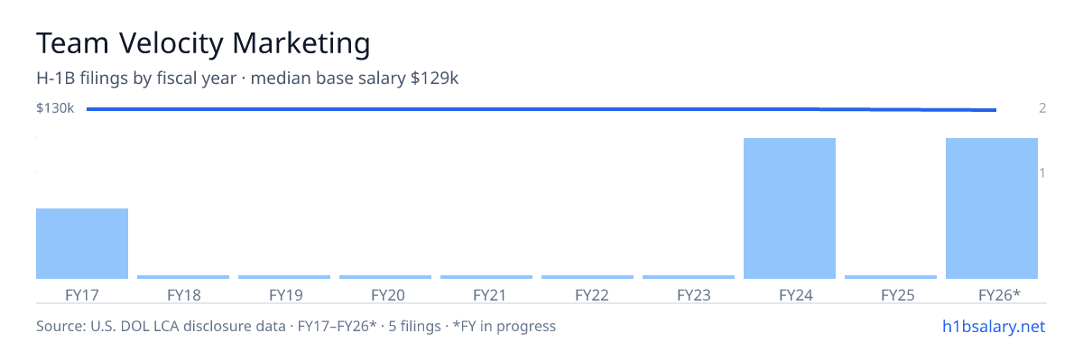This screenshot has width=1083, height=361.
Task: Click the DOL LCA source footnote
Action: [296, 326]
